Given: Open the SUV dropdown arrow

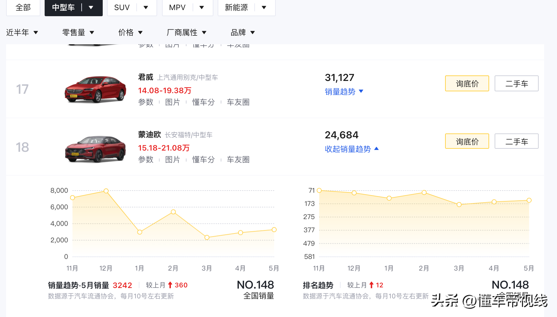Looking at the screenshot, I should pyautogui.click(x=146, y=7).
